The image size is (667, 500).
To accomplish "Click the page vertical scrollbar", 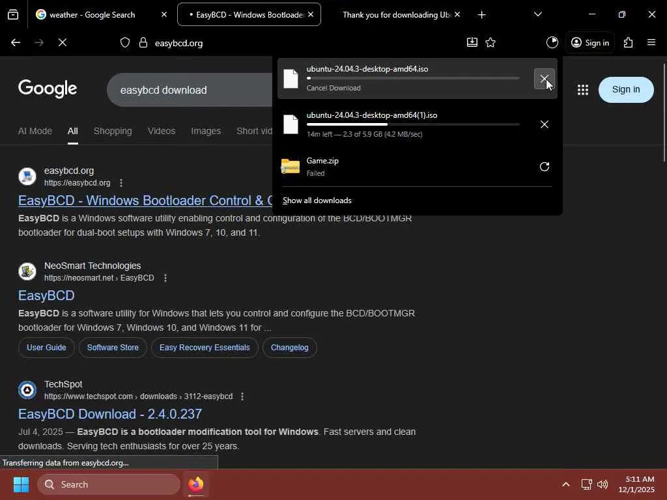I will (664, 112).
